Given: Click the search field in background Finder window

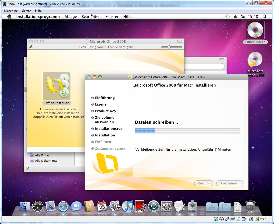Looking at the screenshot, I should [204, 66].
